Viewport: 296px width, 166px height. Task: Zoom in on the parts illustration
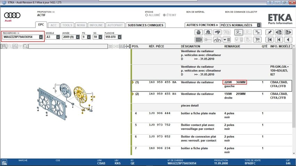click(5, 46)
